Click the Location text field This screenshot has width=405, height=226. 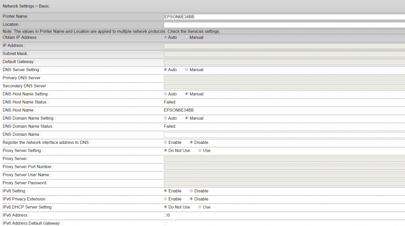tap(284, 25)
